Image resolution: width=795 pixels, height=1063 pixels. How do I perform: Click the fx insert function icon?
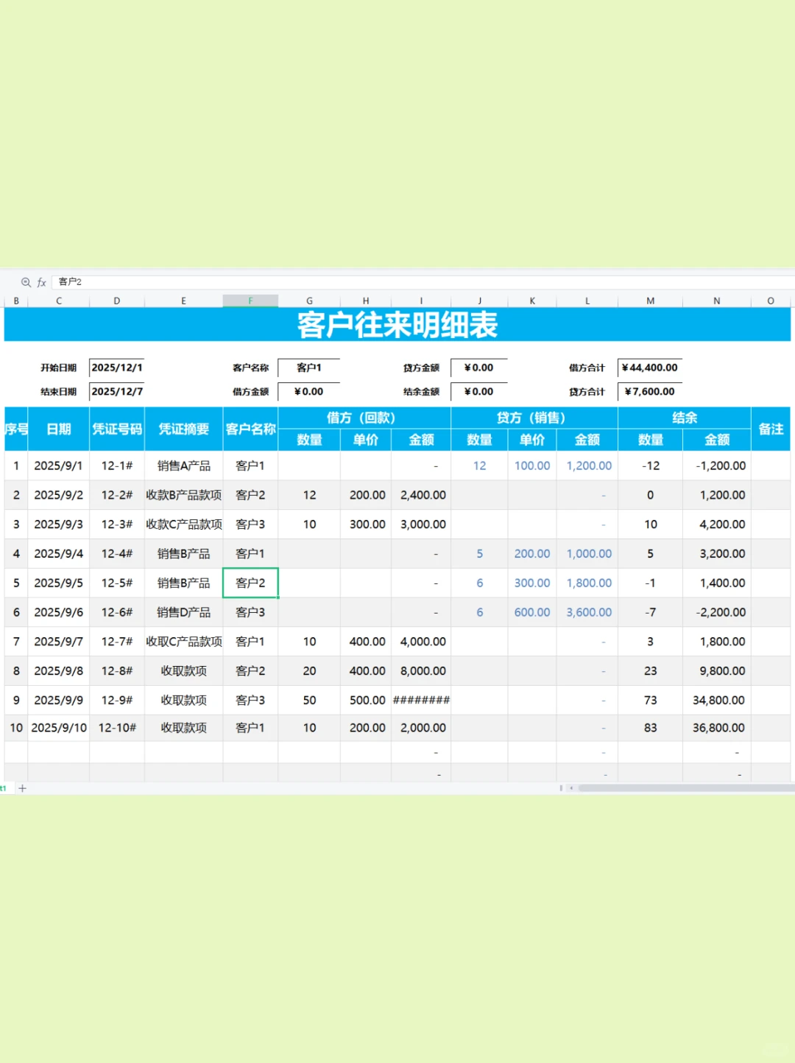(x=41, y=282)
